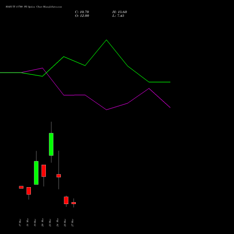Click the last red candle above 27 Mar
The image size is (234, 234).
point(73,203)
